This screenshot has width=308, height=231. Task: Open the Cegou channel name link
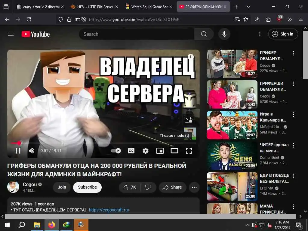pos(30,184)
